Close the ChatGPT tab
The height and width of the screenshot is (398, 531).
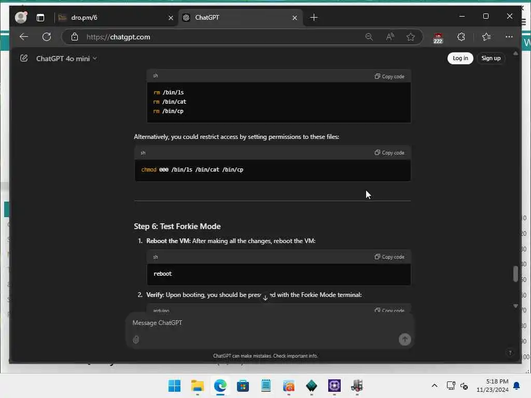point(295,18)
